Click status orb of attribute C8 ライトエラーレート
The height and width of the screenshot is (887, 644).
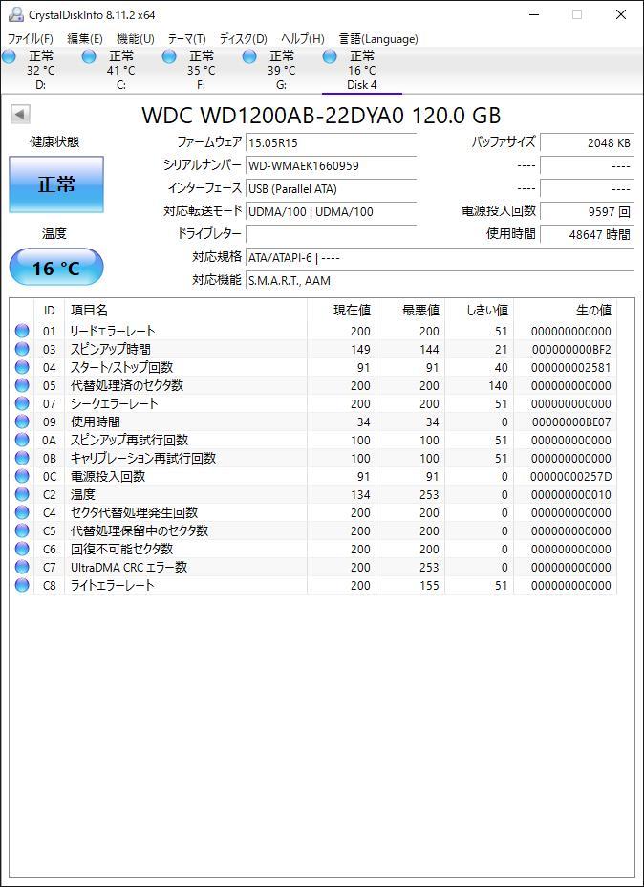22,585
